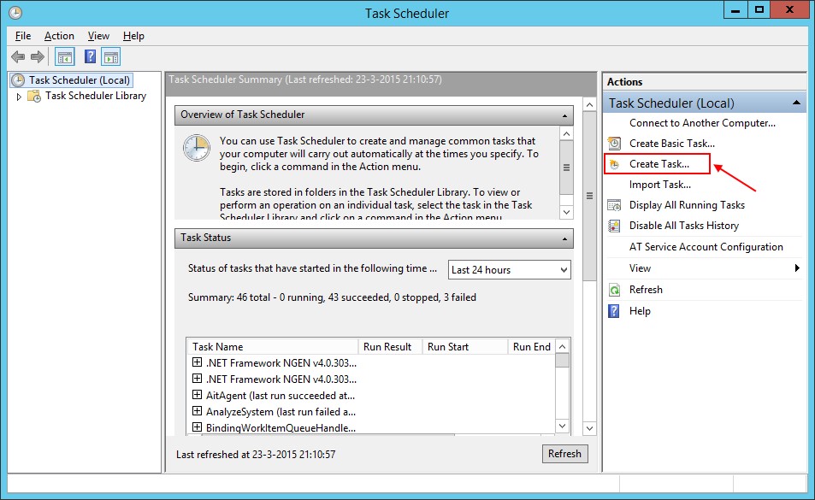The image size is (815, 500).
Task: Click the Back arrow toolbar icon
Action: coord(18,57)
